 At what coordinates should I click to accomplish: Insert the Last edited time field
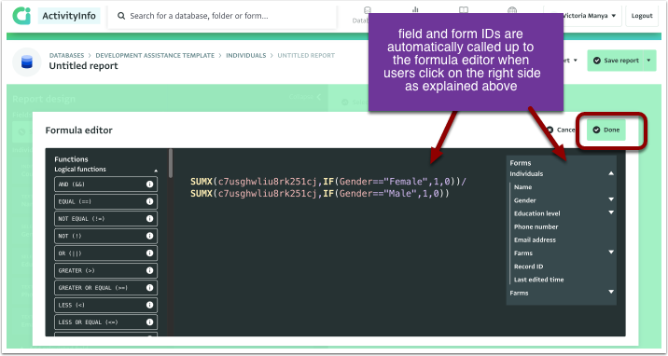[538, 280]
